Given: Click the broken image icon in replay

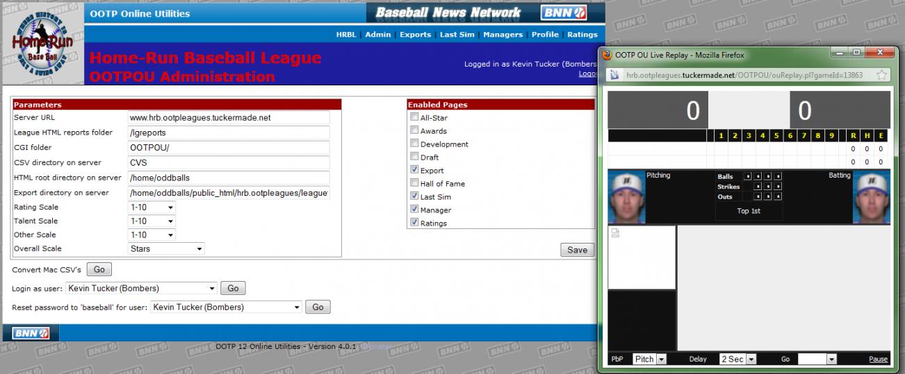Looking at the screenshot, I should tap(615, 234).
